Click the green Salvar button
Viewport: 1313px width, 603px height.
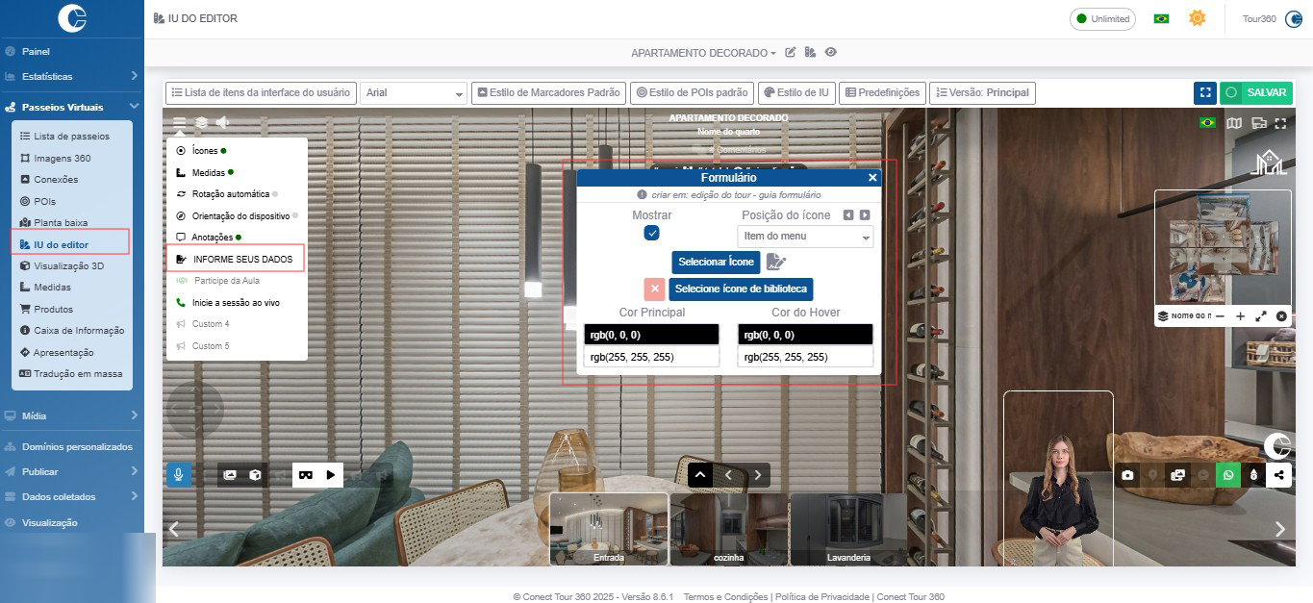(1256, 93)
